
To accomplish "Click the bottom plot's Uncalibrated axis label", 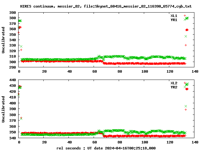I will (x=3, y=109).
